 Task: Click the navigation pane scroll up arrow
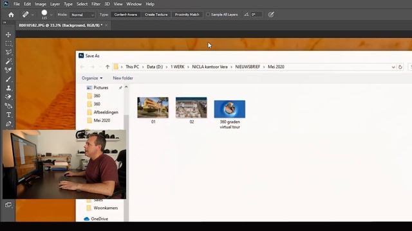(126, 87)
